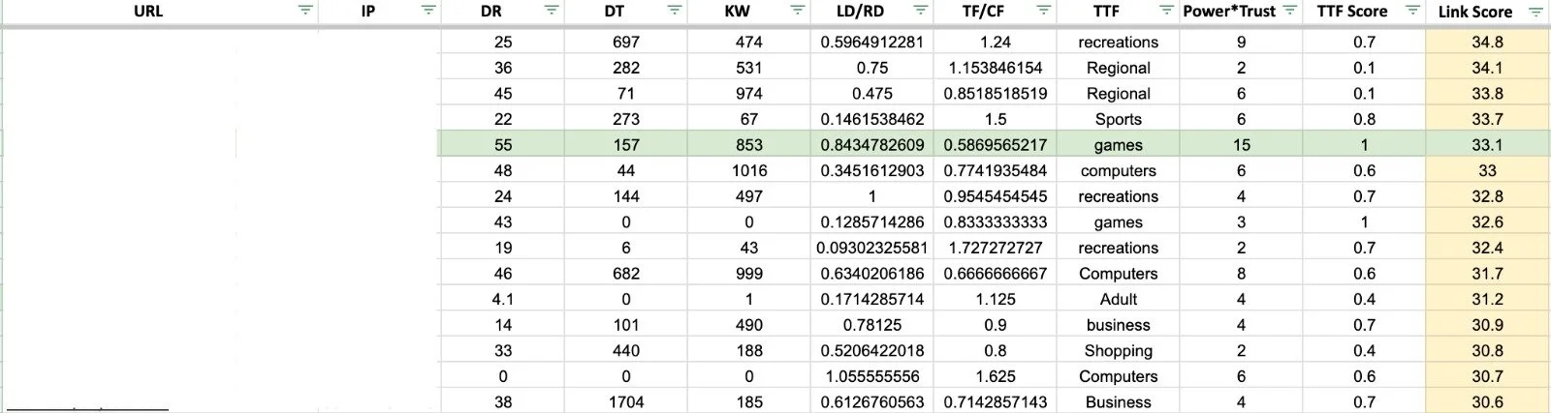Select the TTF cell reading Sports
The height and width of the screenshot is (413, 1551).
pos(1118,119)
